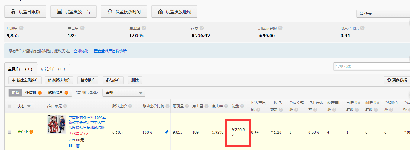
Task: Open help icon beside 点击率 summary
Action: [144, 28]
